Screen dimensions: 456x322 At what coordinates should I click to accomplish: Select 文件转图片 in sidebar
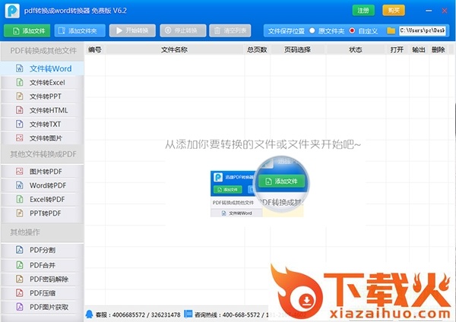click(43, 138)
